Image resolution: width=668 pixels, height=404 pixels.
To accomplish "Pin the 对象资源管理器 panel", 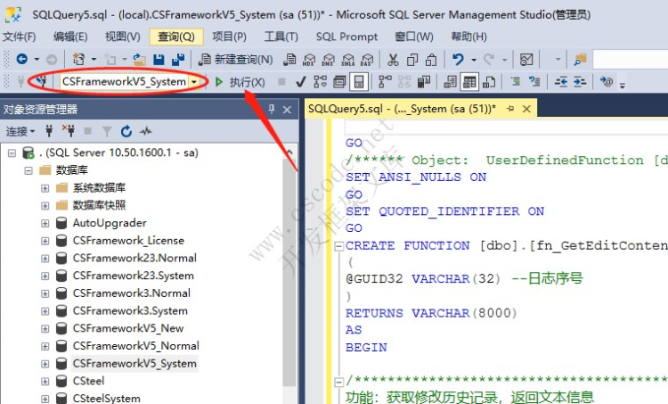I will pyautogui.click(x=272, y=109).
